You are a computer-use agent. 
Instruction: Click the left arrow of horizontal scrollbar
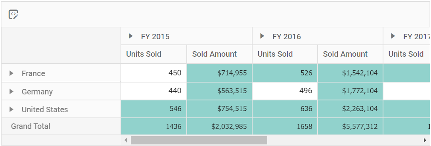126,140
